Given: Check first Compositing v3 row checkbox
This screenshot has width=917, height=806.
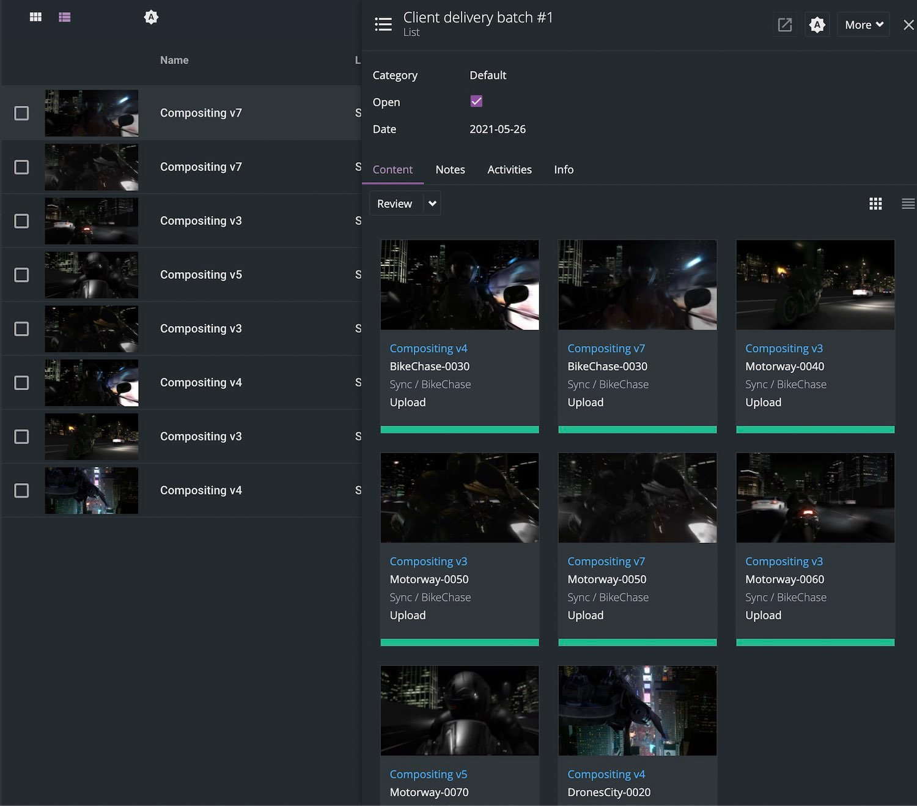Looking at the screenshot, I should (21, 221).
